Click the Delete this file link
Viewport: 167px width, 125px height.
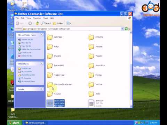(x=26, y=56)
